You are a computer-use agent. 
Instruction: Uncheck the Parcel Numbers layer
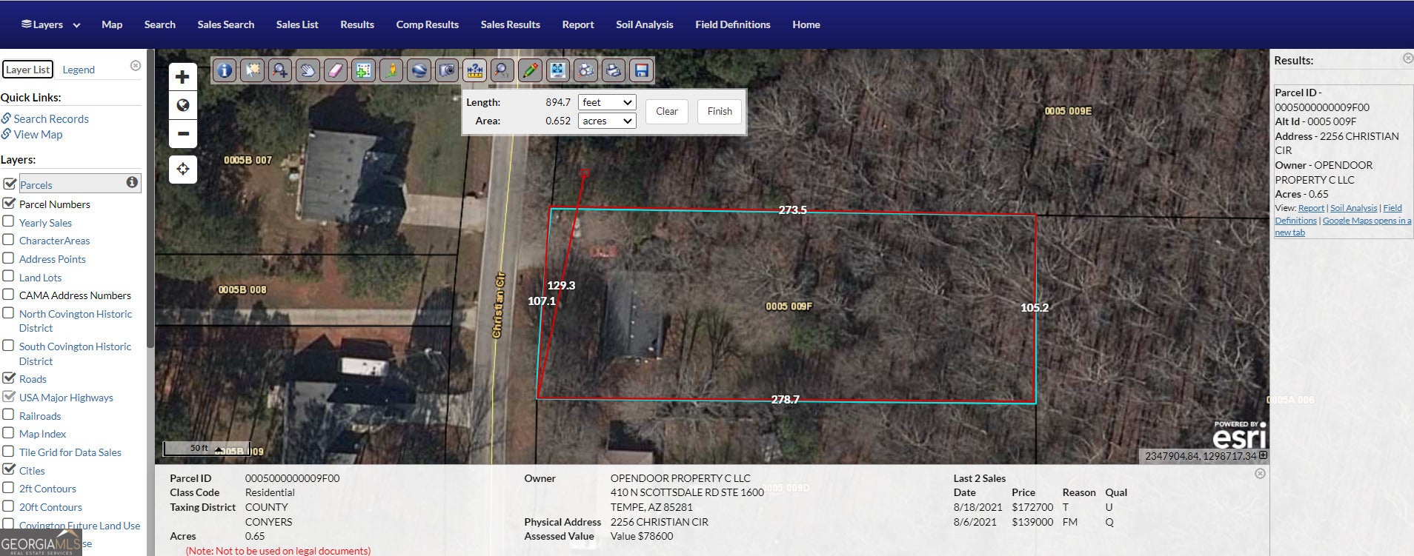tap(9, 204)
